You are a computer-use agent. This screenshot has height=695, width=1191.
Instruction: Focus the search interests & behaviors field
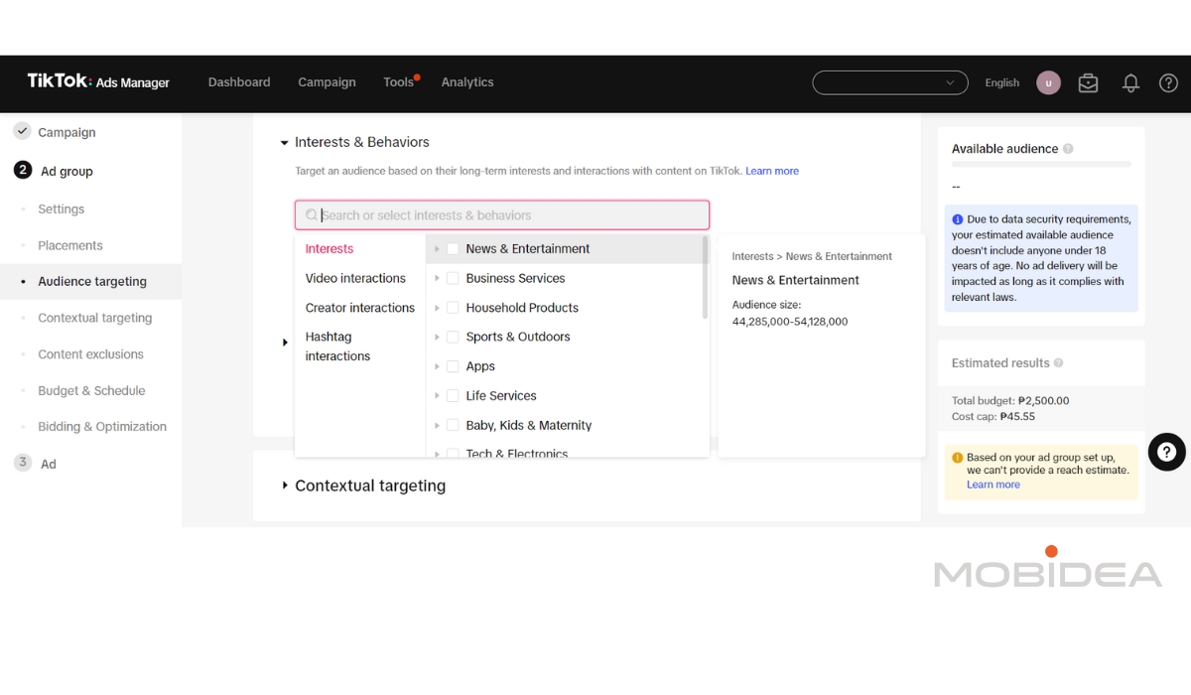coord(502,215)
